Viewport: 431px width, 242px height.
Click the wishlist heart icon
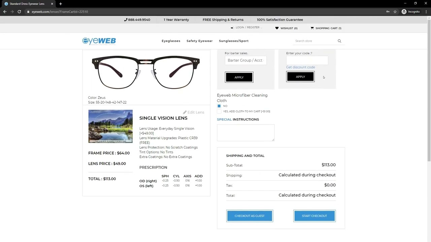pyautogui.click(x=277, y=28)
